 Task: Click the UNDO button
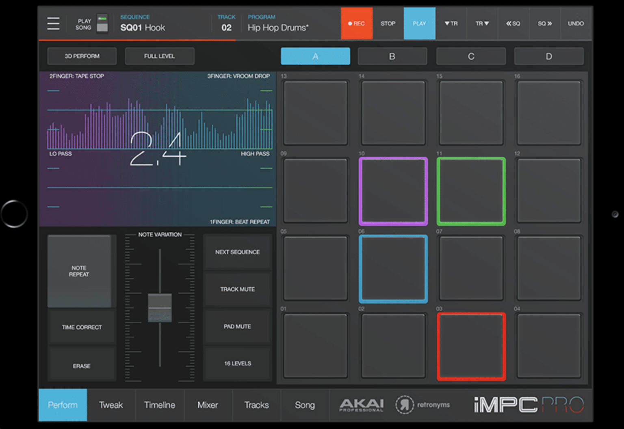pyautogui.click(x=576, y=24)
